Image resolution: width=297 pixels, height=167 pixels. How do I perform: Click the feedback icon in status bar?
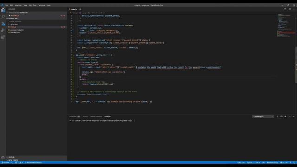click(x=291, y=163)
